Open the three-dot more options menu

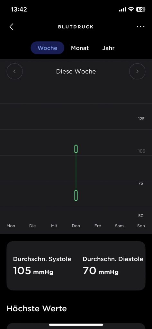[140, 27]
